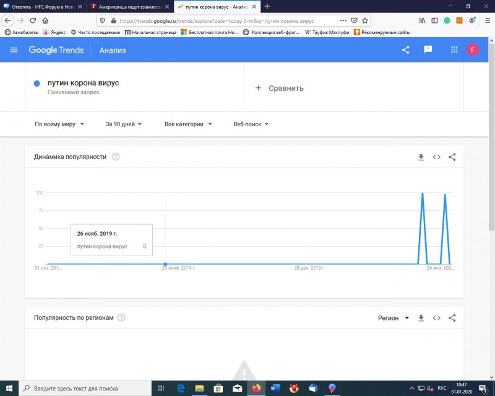Image resolution: width=495 pixels, height=396 pixels.
Task: Go to the browser home page
Action: coord(45,20)
